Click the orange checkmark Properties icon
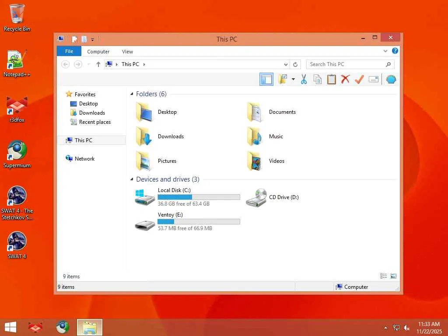 359,79
